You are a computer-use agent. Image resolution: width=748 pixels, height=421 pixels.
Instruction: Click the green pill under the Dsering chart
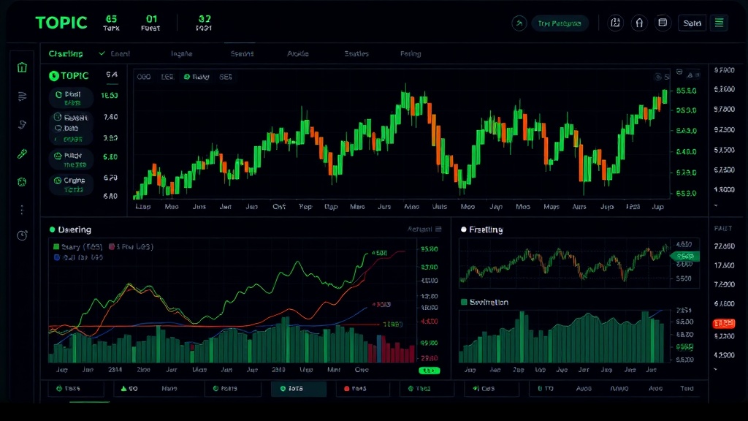click(429, 371)
